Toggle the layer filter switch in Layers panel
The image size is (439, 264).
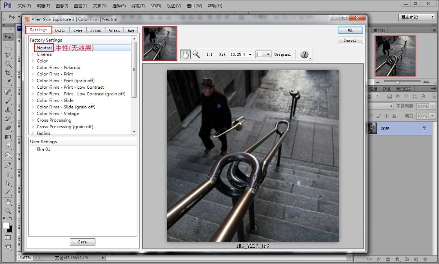tap(434, 96)
